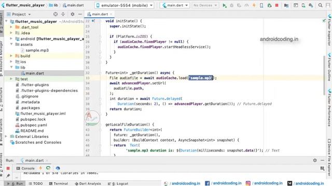Screen dimensions: 332x186
Task: Click the Run with Coverage icon
Action: pyautogui.click(x=239, y=6)
